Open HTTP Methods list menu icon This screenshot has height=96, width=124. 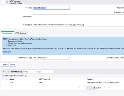pyautogui.click(x=4, y=72)
